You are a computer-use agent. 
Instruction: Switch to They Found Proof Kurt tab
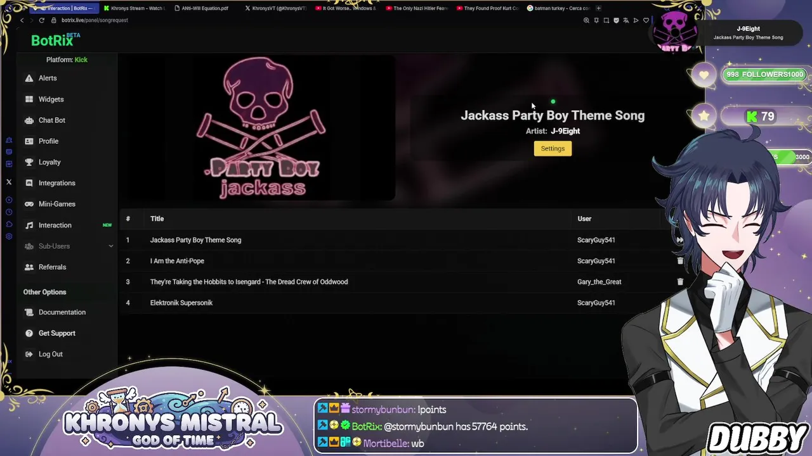point(487,8)
